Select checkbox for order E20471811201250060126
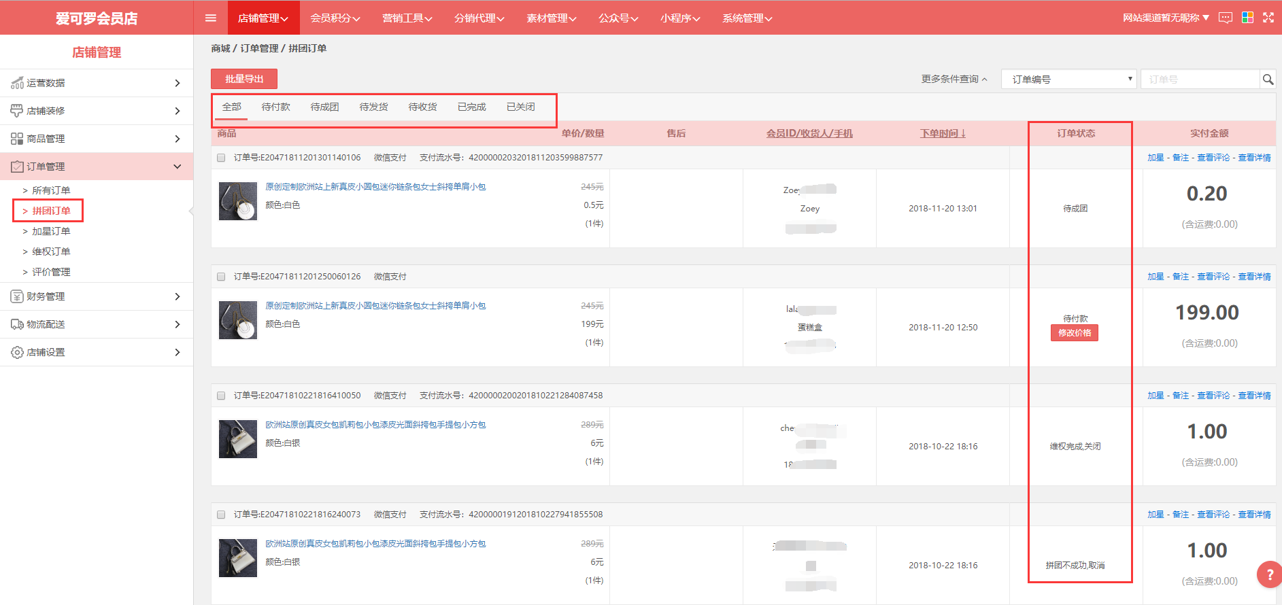The image size is (1282, 605). 221,277
